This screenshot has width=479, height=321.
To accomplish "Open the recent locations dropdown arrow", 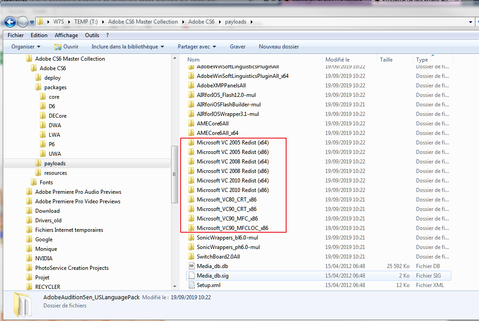I will 32,22.
